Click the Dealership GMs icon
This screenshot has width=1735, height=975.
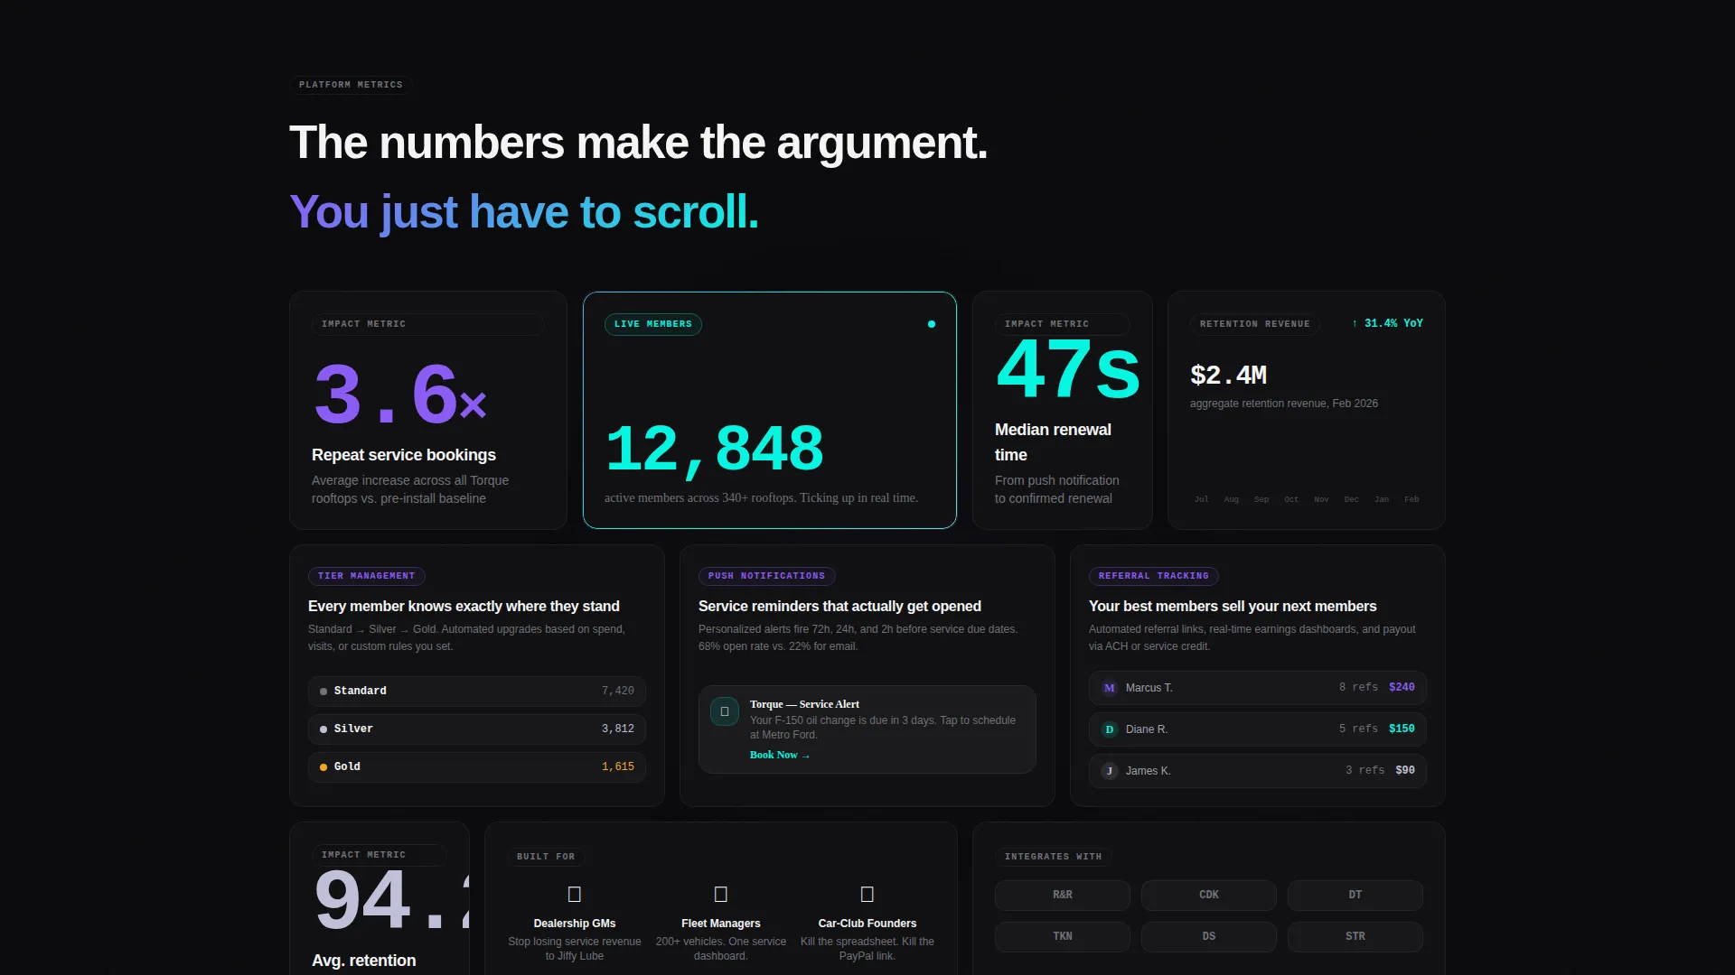point(574,894)
